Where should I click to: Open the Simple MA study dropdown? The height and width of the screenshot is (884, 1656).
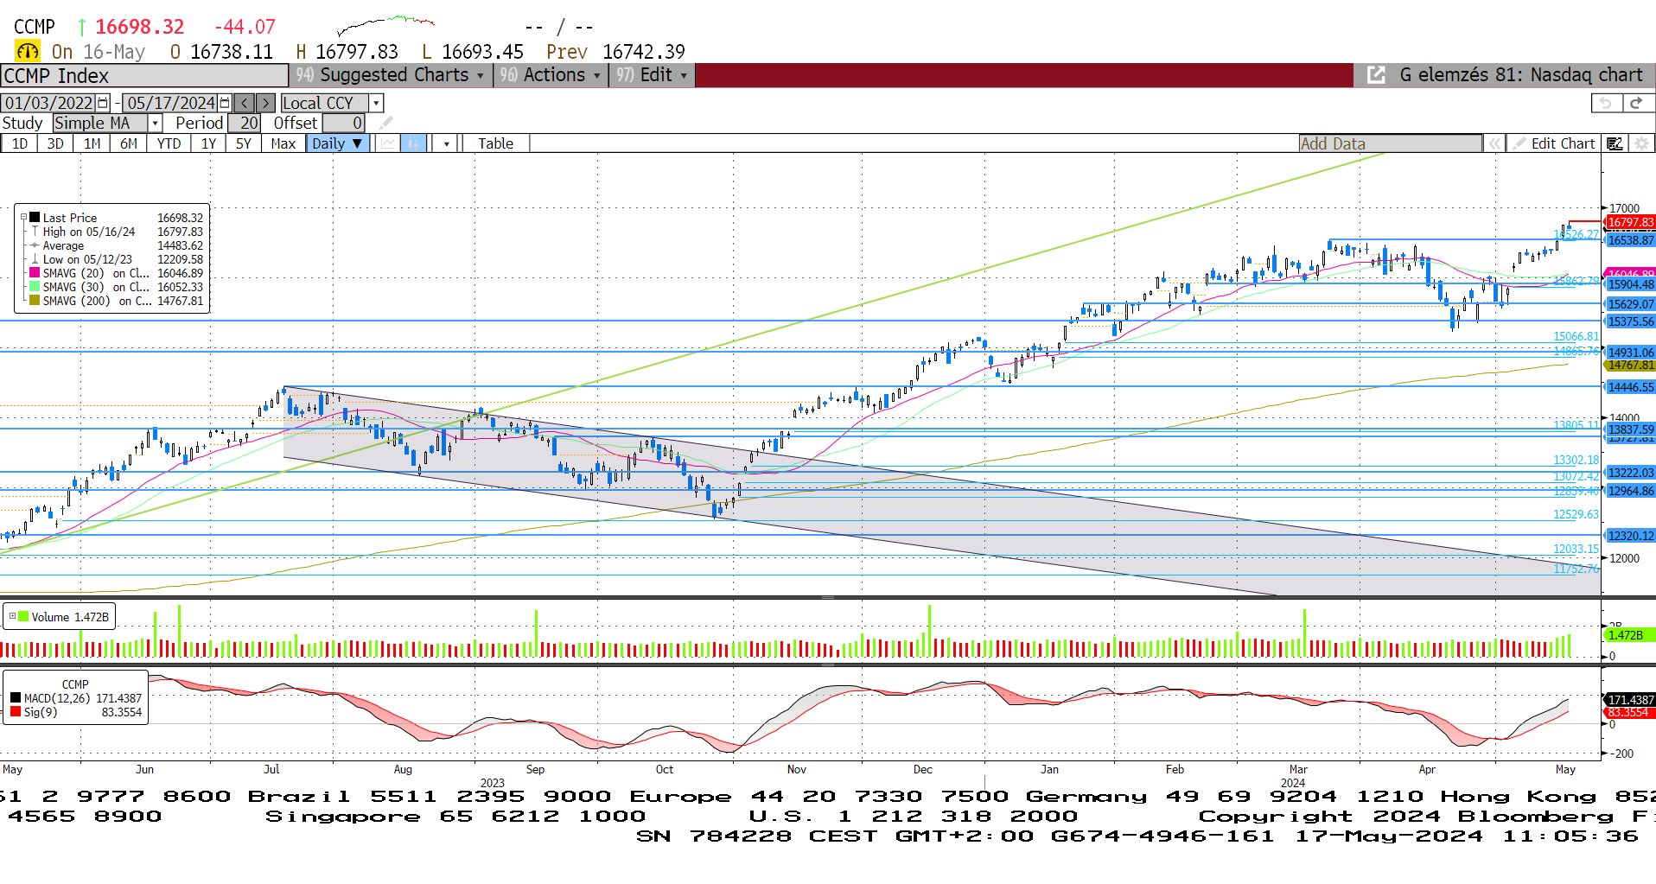(x=155, y=124)
